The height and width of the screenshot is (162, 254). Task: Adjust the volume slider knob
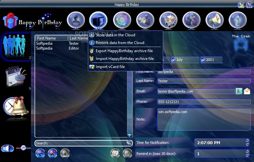(x=23, y=148)
